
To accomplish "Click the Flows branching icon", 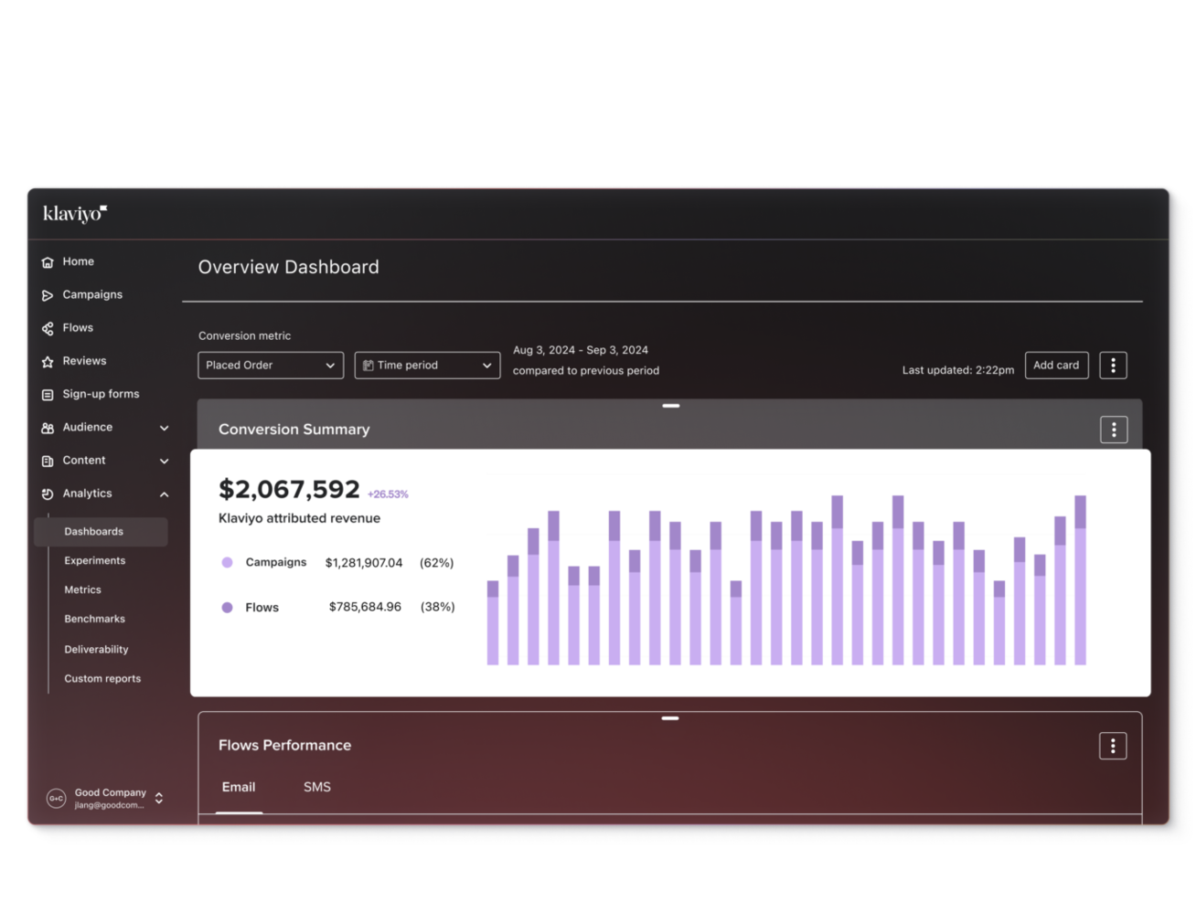I will 48,328.
